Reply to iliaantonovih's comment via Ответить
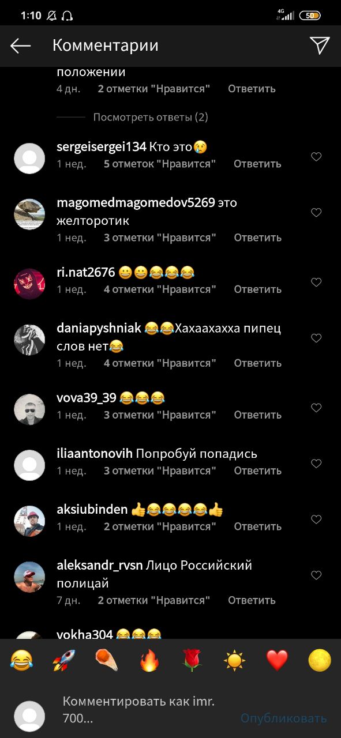341x738 pixels. (257, 470)
